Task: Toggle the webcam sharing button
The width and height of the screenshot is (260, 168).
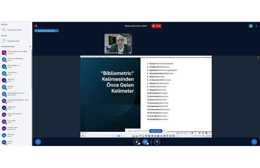Action: (146, 142)
